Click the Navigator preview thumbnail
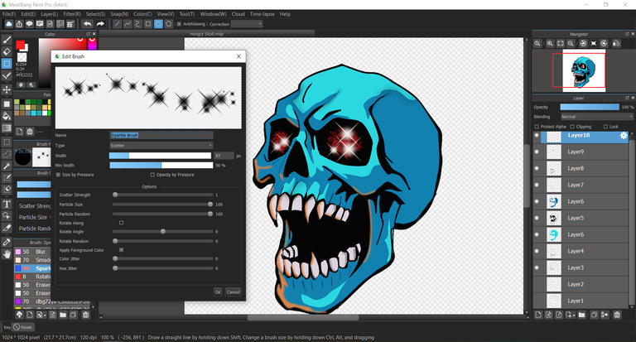This screenshot has height=342, width=636. (584, 71)
